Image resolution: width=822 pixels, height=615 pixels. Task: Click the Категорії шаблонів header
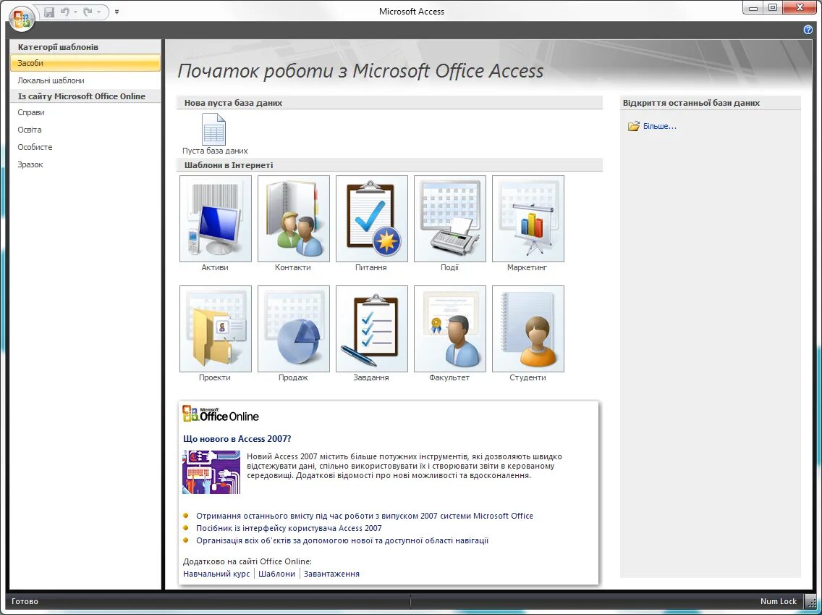click(x=85, y=47)
